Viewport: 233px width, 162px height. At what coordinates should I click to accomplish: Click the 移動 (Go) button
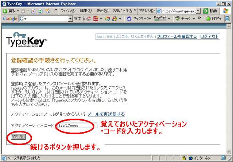coord(210,11)
